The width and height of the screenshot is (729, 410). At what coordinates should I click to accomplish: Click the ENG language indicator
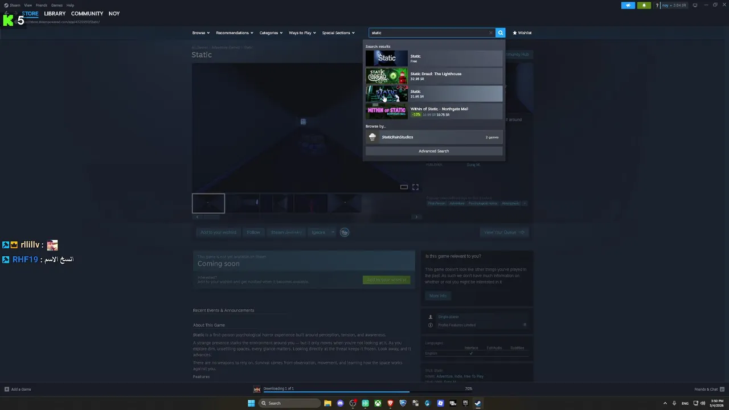point(685,403)
